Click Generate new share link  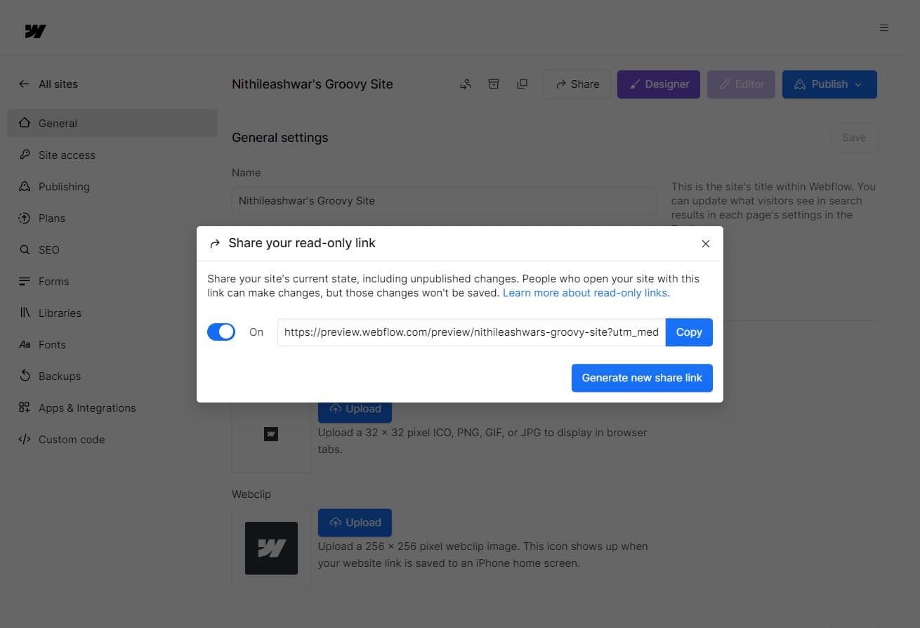point(642,378)
